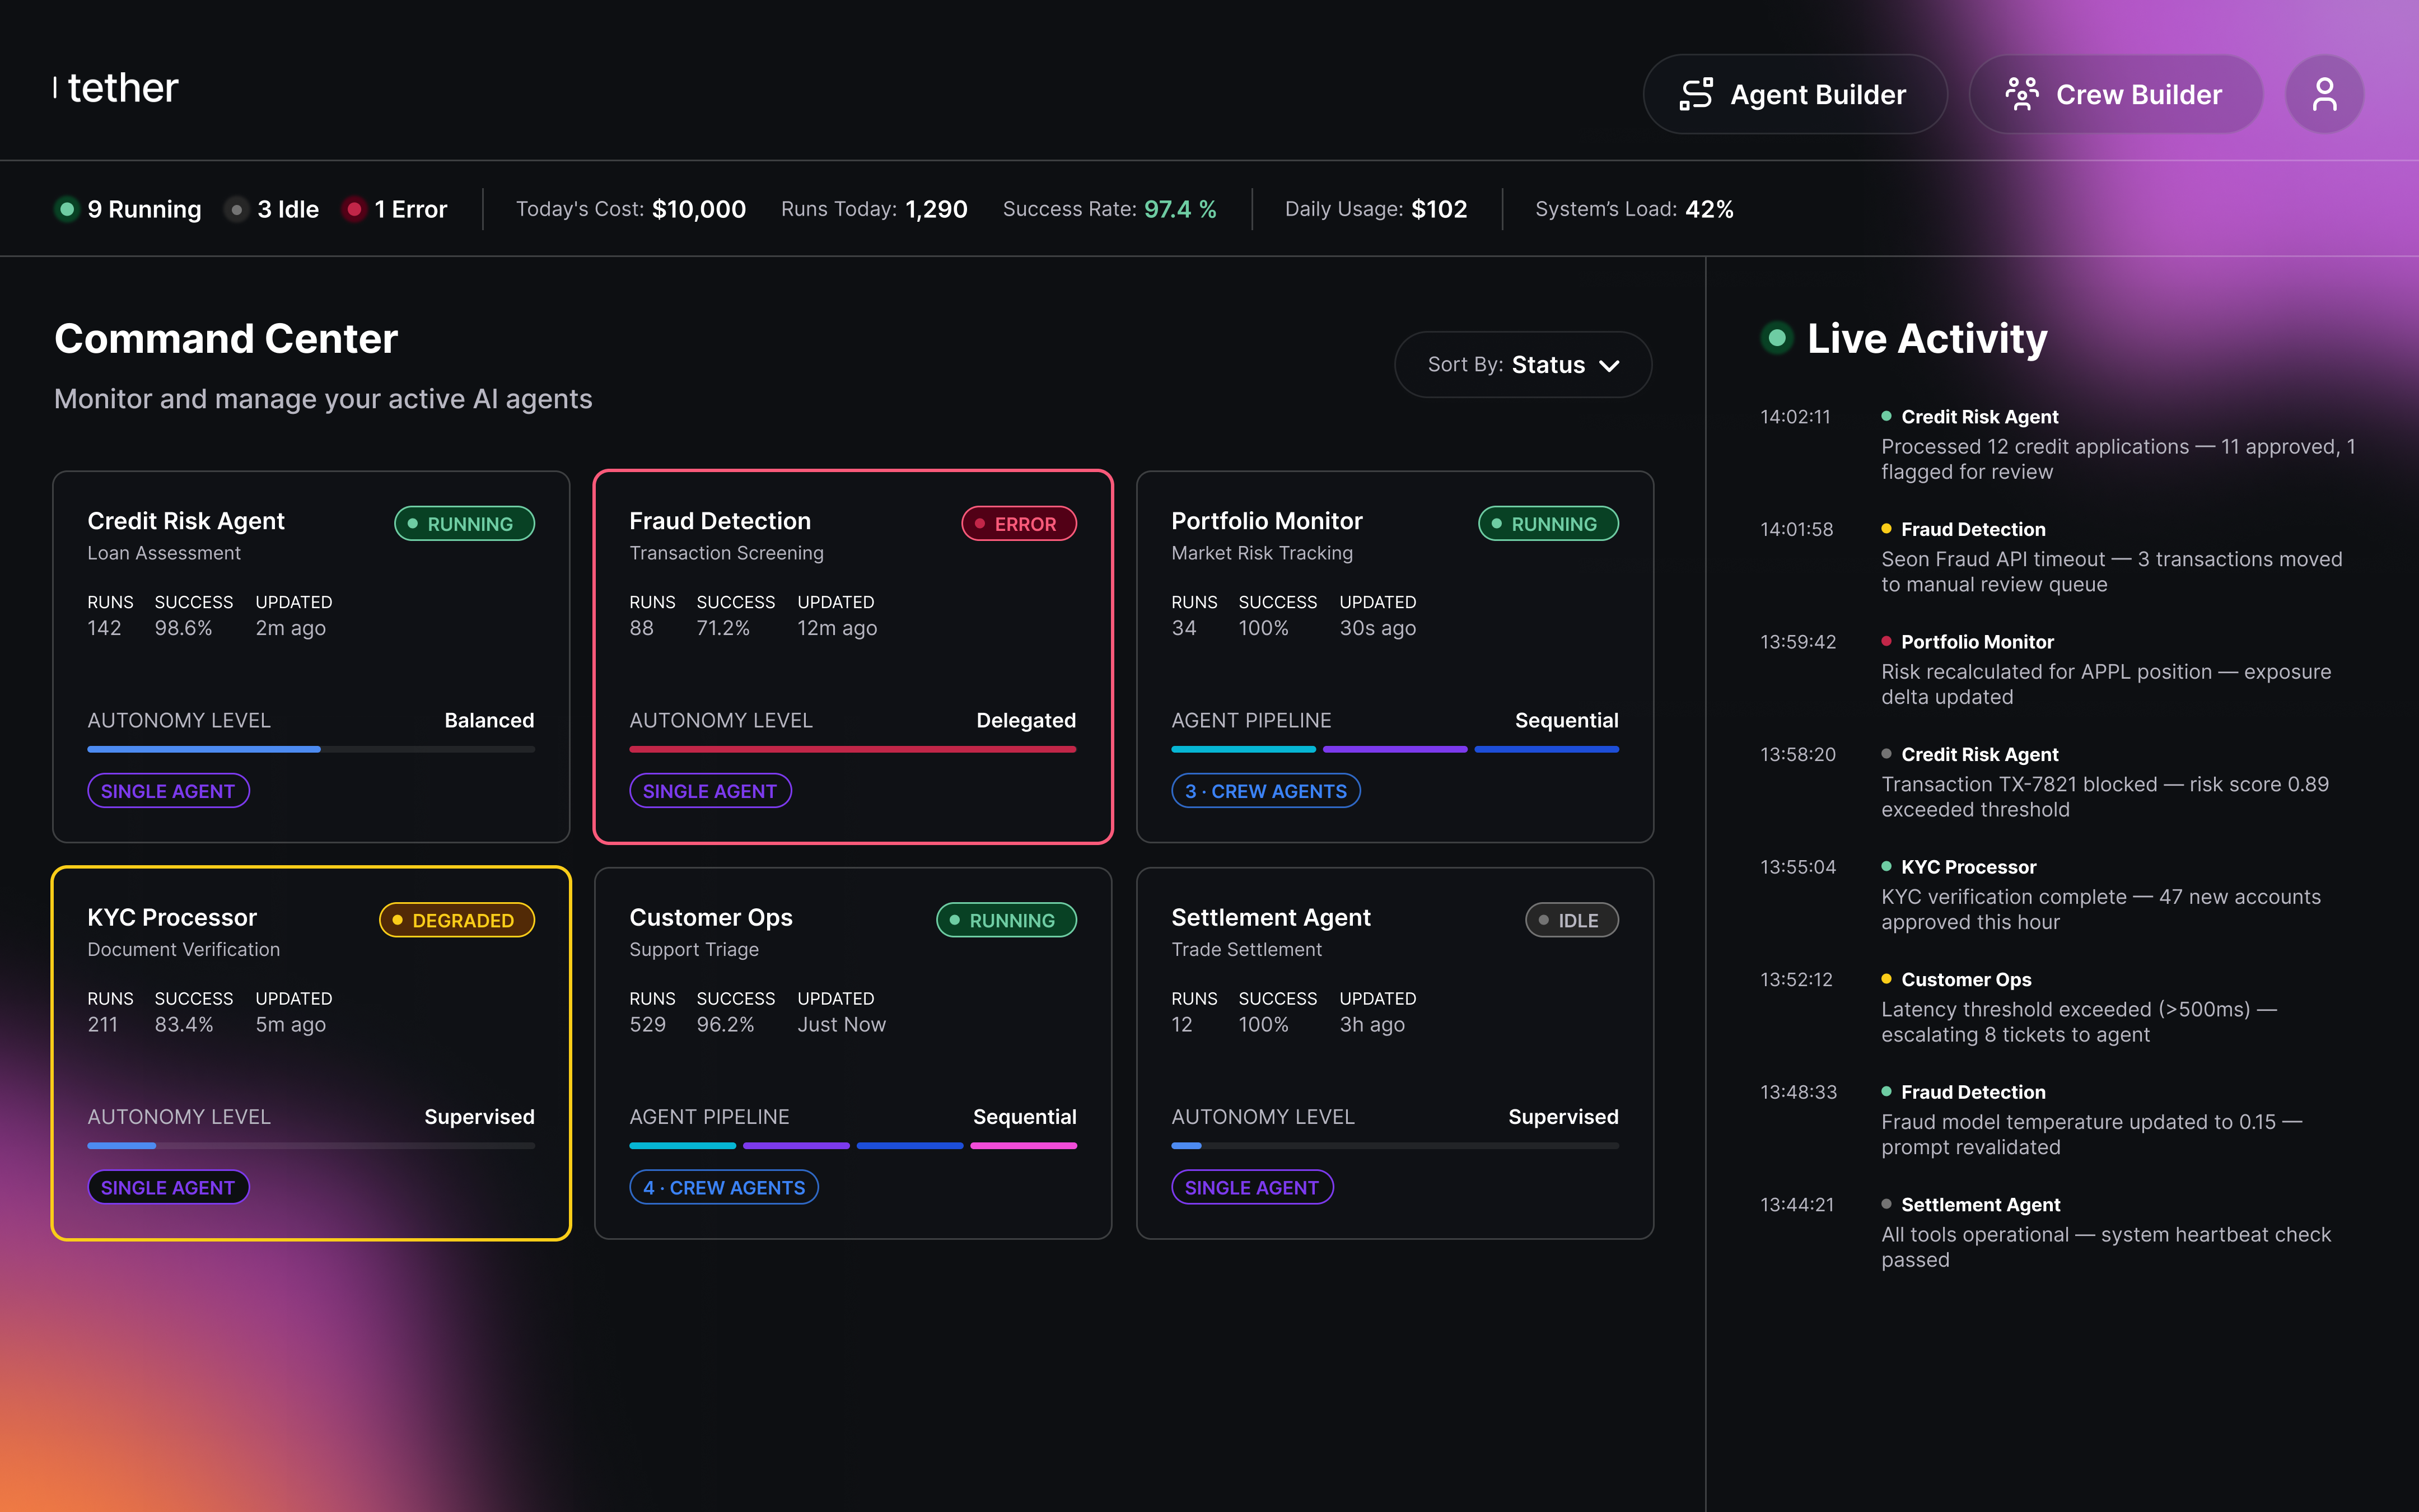Open the Customer Ops card title
The image size is (2419, 1512).
pos(711,917)
